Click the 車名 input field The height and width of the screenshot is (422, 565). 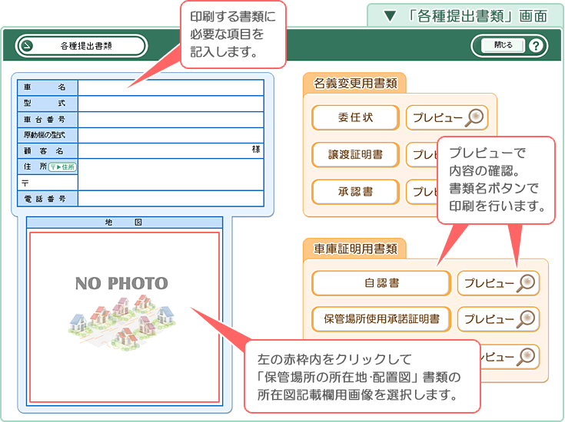171,87
